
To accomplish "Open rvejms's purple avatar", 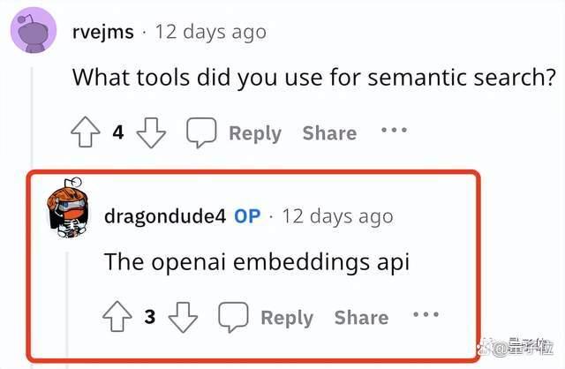I will 34,30.
